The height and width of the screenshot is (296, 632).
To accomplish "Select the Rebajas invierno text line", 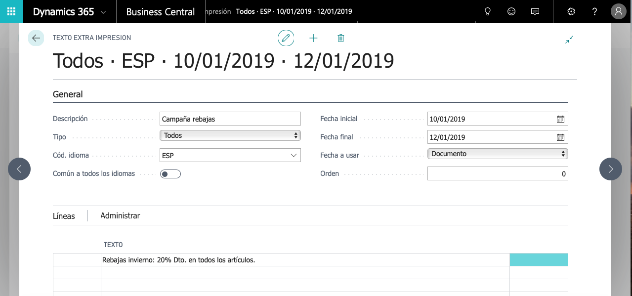I will point(305,259).
